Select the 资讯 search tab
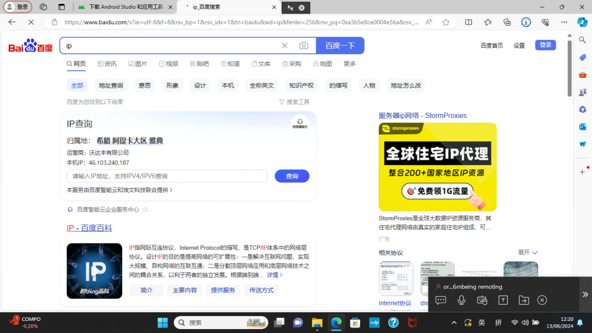This screenshot has height=333, width=592. 107,64
